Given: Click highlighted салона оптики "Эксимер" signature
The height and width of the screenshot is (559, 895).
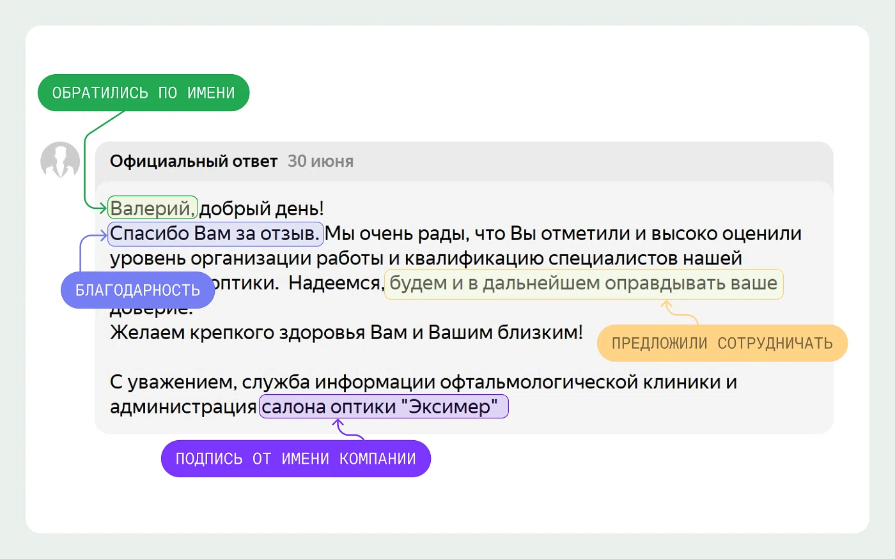Looking at the screenshot, I should coord(383,407).
